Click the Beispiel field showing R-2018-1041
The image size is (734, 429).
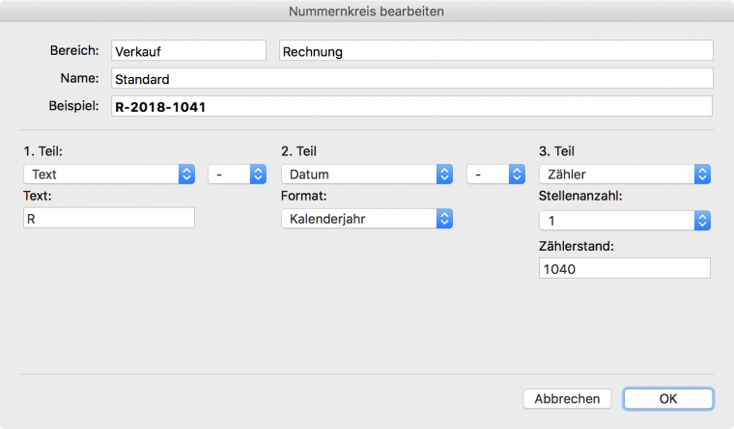412,106
